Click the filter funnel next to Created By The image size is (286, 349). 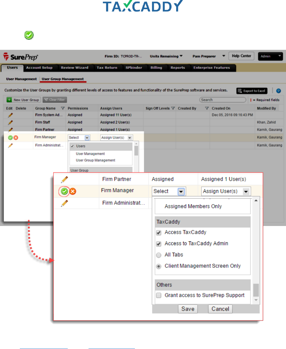pos(207,108)
